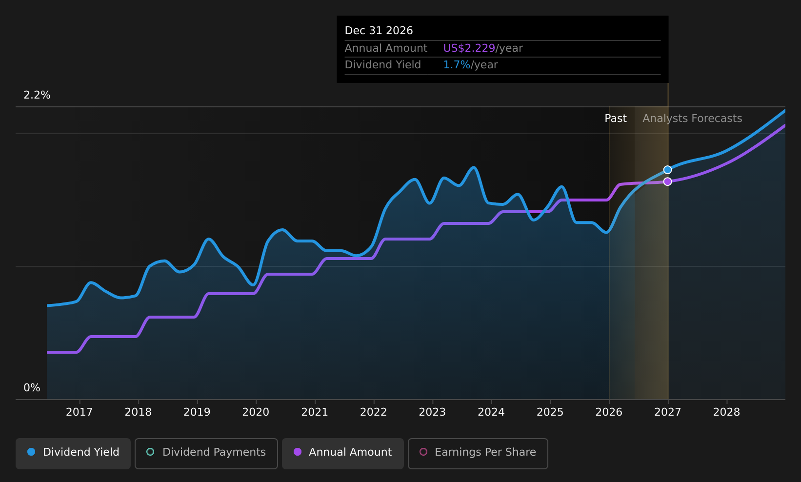Enable the Dividend Payments series
Viewport: 801px width, 482px height.
pyautogui.click(x=206, y=453)
